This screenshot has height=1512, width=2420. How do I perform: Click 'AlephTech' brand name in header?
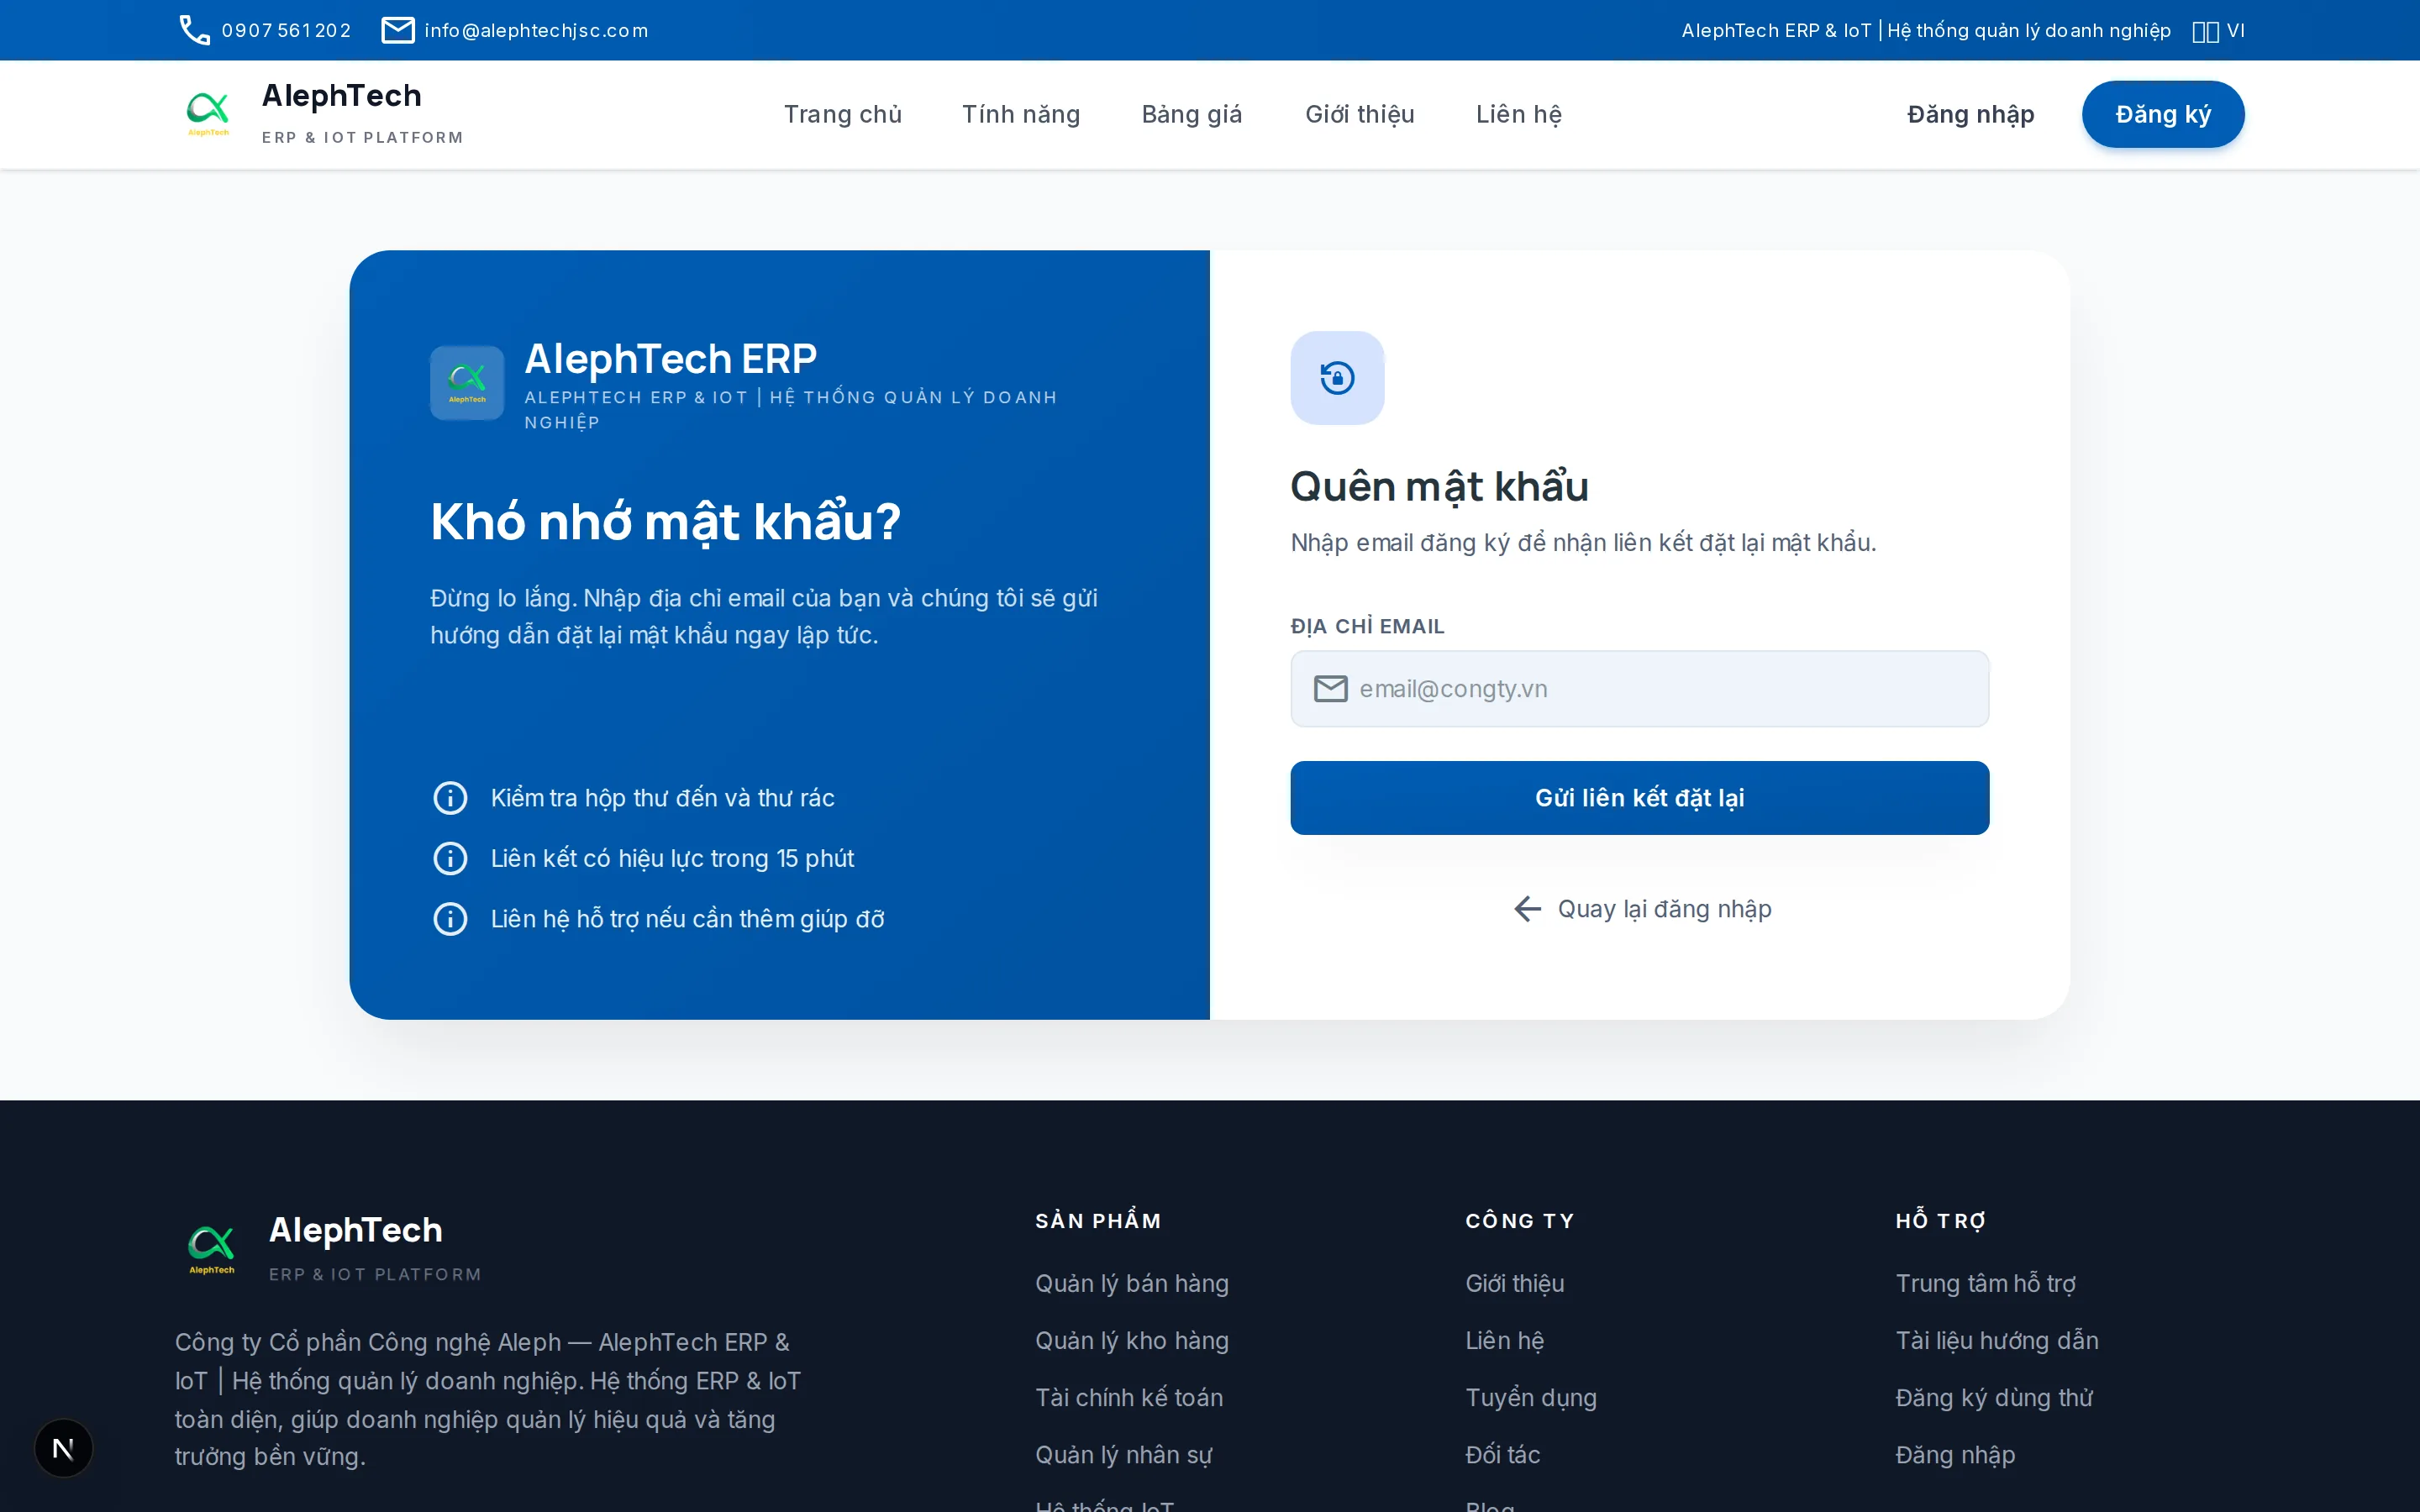[x=342, y=96]
